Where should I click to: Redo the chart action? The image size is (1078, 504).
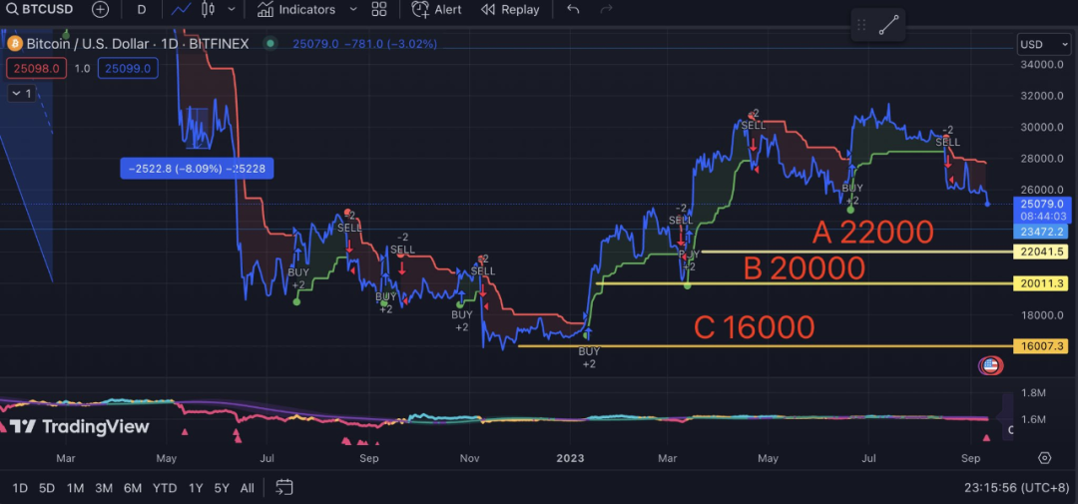pos(606,10)
